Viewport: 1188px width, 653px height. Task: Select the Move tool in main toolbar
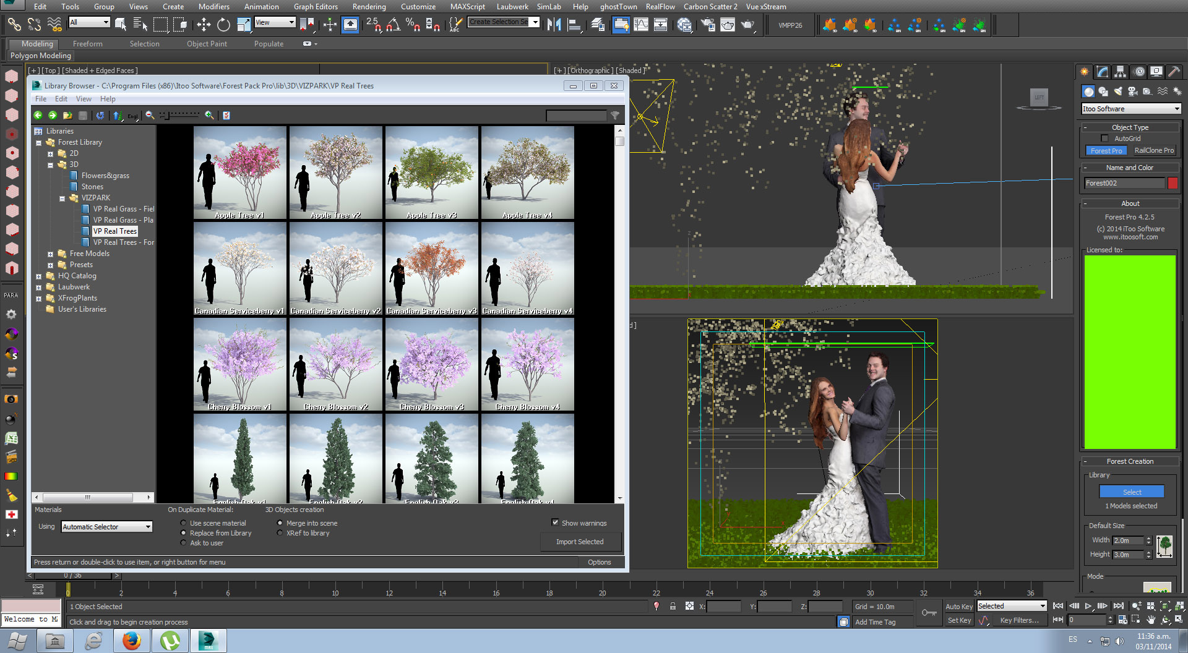click(x=204, y=25)
